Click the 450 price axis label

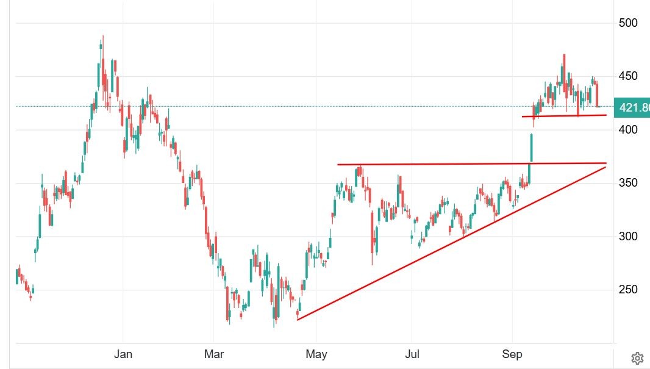628,76
